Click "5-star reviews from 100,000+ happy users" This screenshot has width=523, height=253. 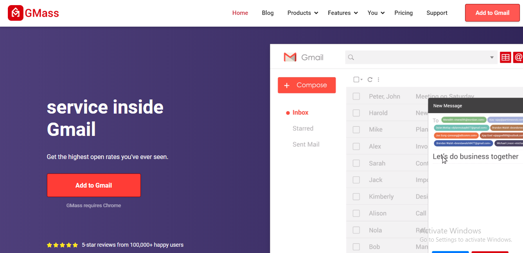(x=133, y=245)
